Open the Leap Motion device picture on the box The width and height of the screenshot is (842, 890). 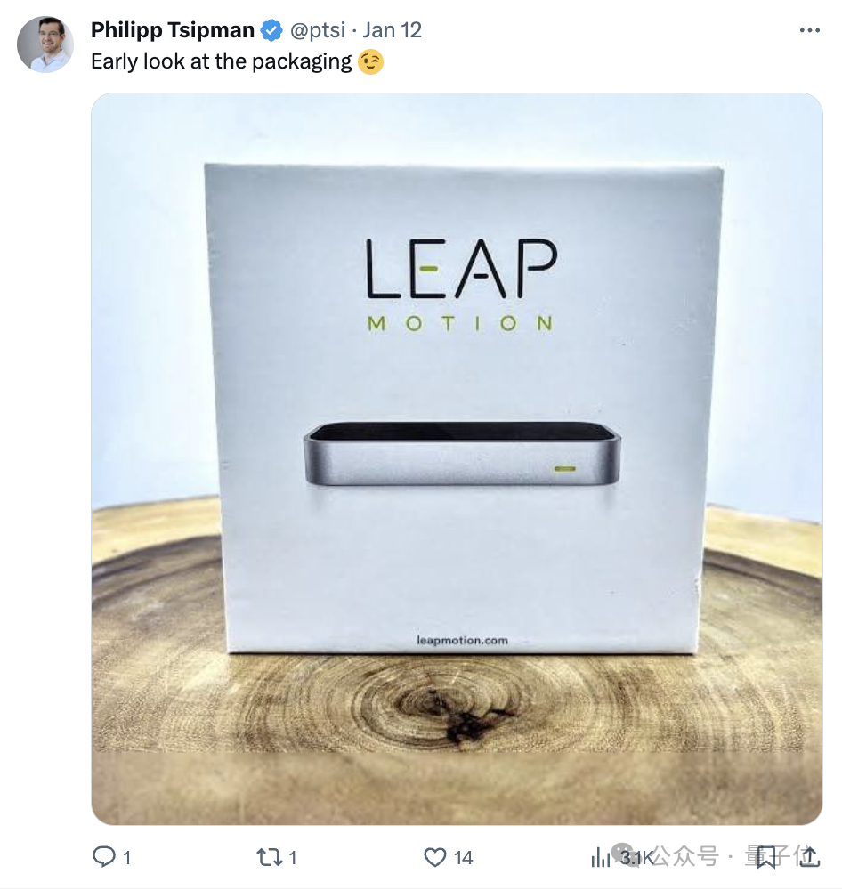(x=461, y=453)
